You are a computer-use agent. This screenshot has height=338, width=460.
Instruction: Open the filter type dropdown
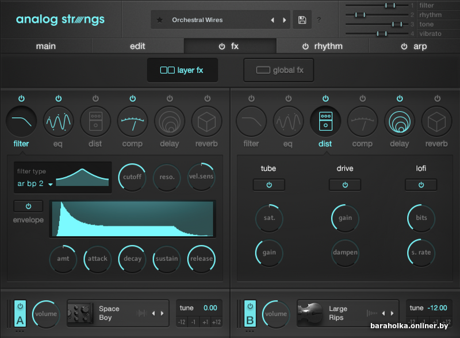pyautogui.click(x=34, y=184)
